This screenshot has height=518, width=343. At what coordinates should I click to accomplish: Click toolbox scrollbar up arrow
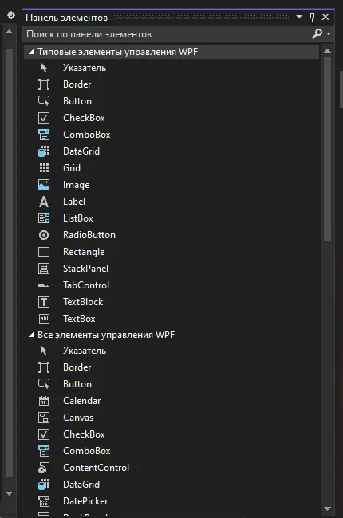[x=328, y=51]
